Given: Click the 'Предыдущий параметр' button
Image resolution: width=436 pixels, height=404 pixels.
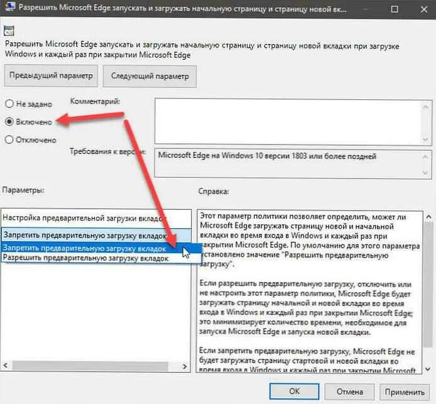Looking at the screenshot, I should [x=51, y=75].
